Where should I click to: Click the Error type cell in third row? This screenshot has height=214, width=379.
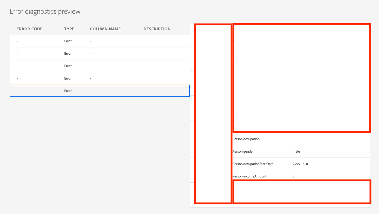(68, 66)
